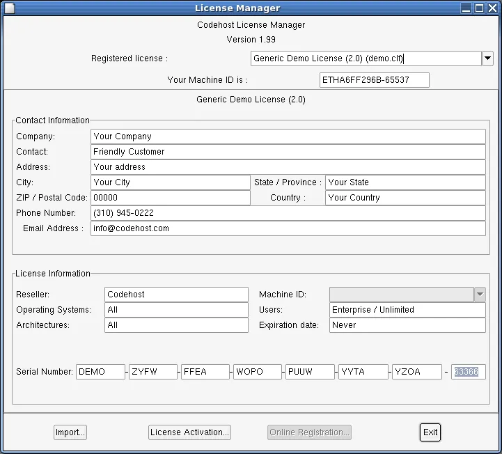Close the License Manager window
Image resolution: width=502 pixels, height=454 pixels.
pyautogui.click(x=492, y=8)
